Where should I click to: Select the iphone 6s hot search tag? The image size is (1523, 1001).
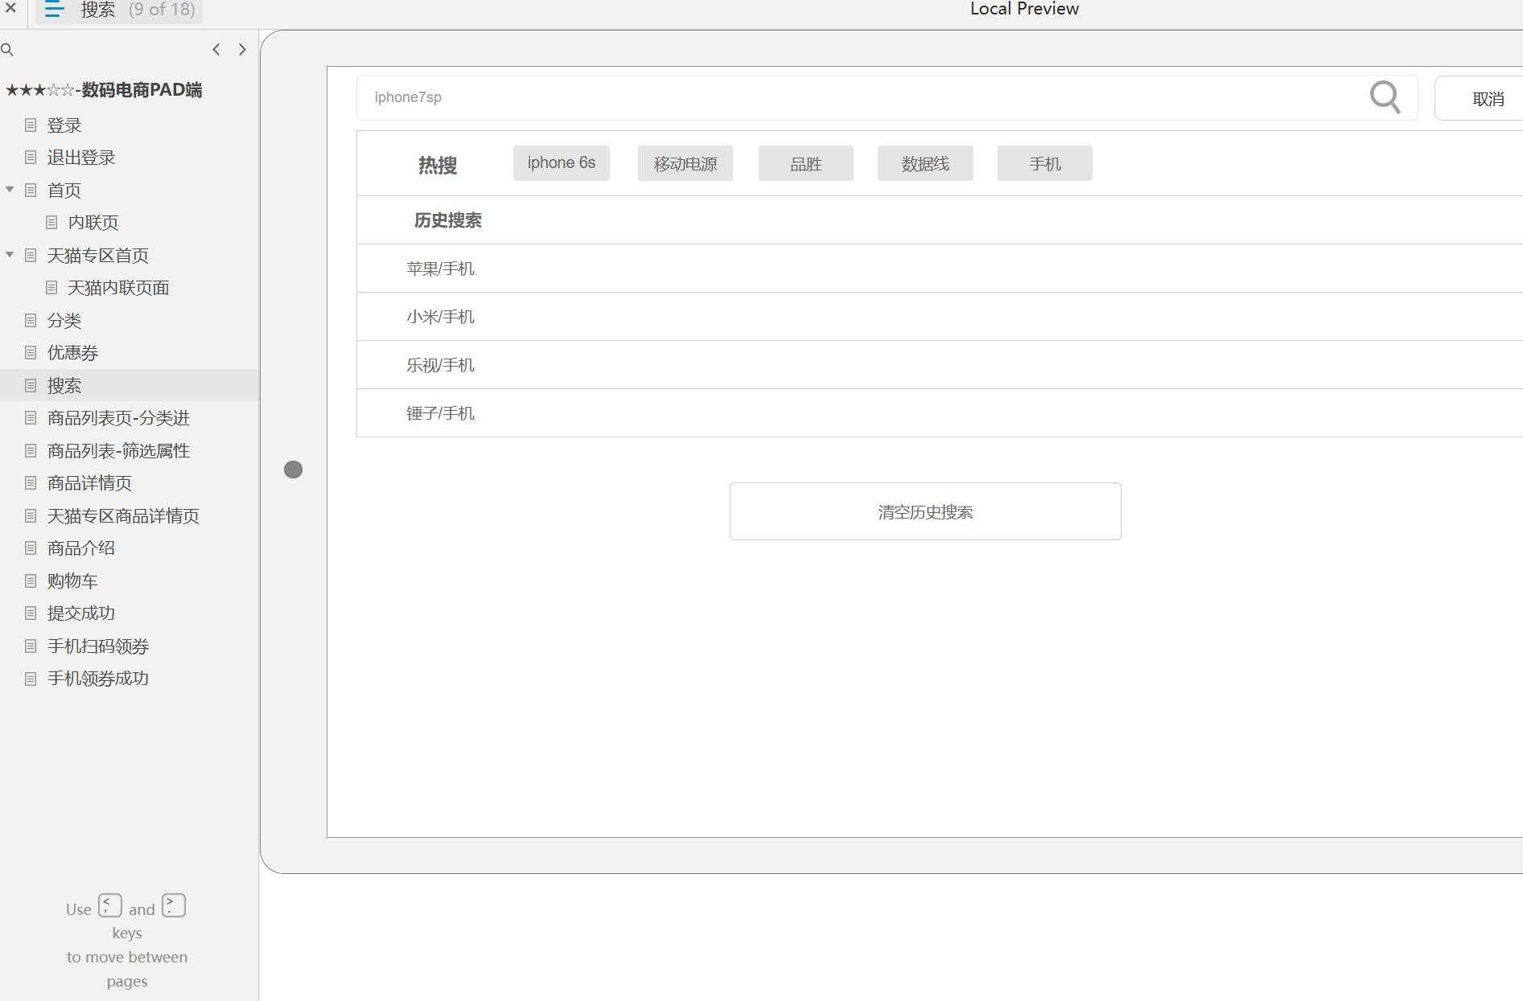coord(561,162)
